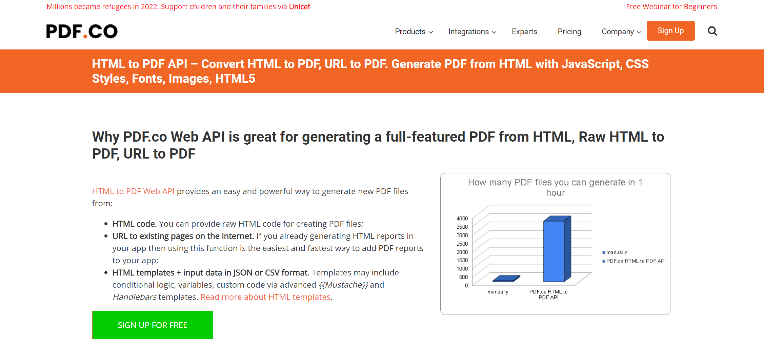Click the 'Millions became refugees in 2022' notice
The image size is (764, 352).
(x=178, y=7)
